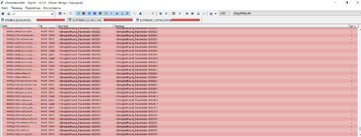
Task: Toggle the white striped filter button
Action: [78, 14]
